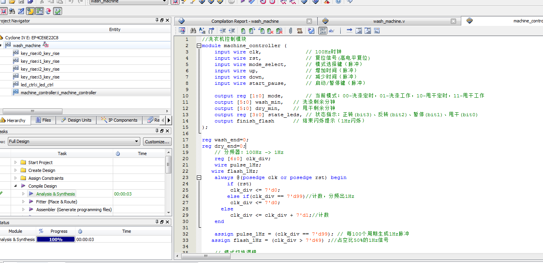Expand the Analysis & Synthesis task
543x263 pixels.
pyautogui.click(x=23, y=194)
